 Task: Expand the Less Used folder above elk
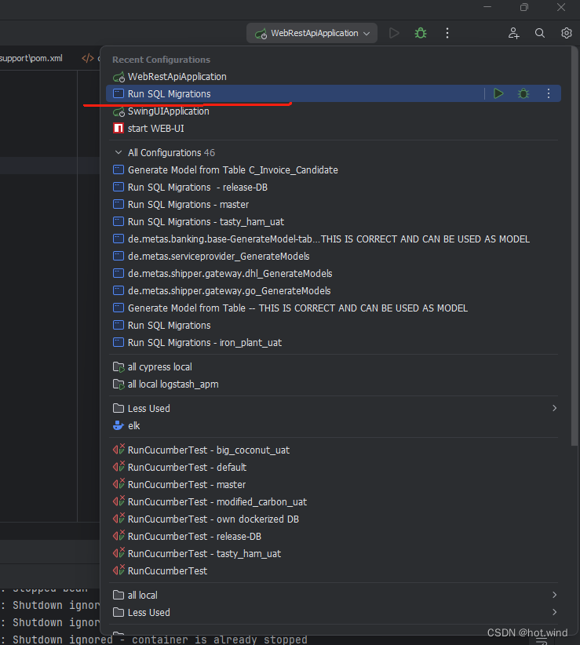[334, 409]
